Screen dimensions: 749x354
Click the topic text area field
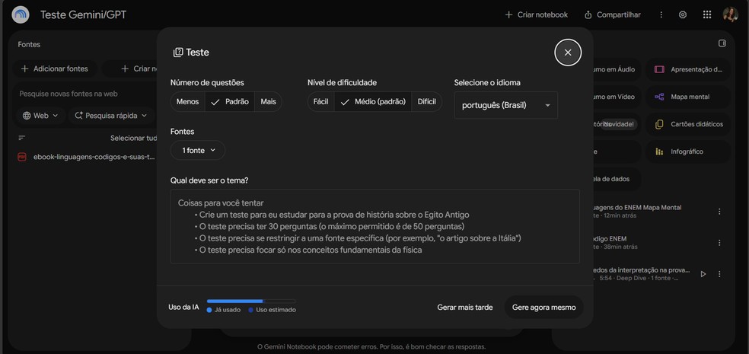tap(375, 226)
